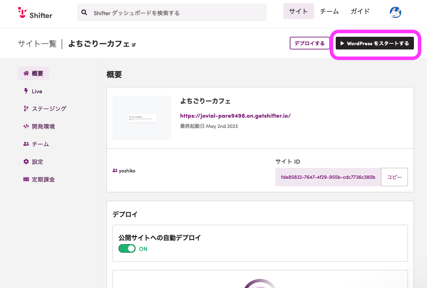This screenshot has width=427, height=288.
Task: Go back to サイト一覧 breadcrumb
Action: click(37, 44)
